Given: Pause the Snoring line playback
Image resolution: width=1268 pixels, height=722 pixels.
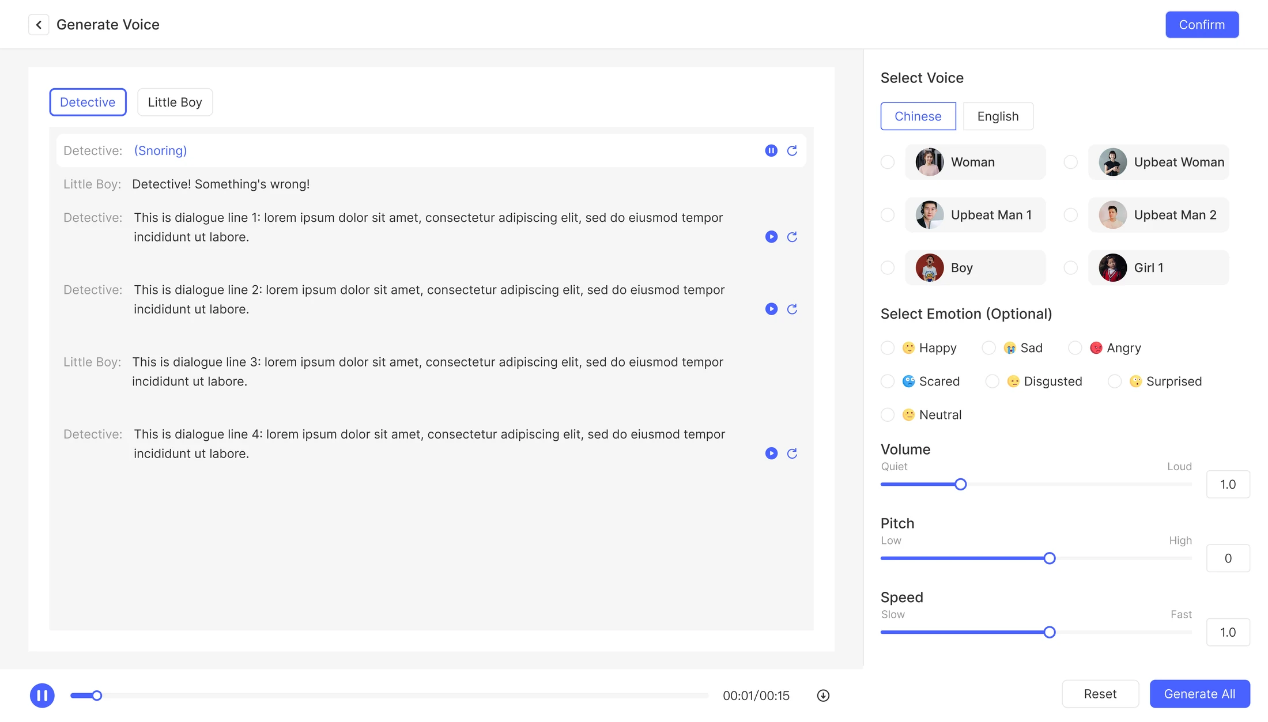Looking at the screenshot, I should point(771,150).
